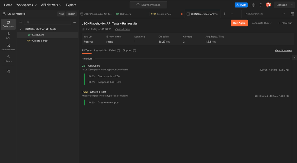Switch to the Passed (3) tab

click(x=100, y=50)
